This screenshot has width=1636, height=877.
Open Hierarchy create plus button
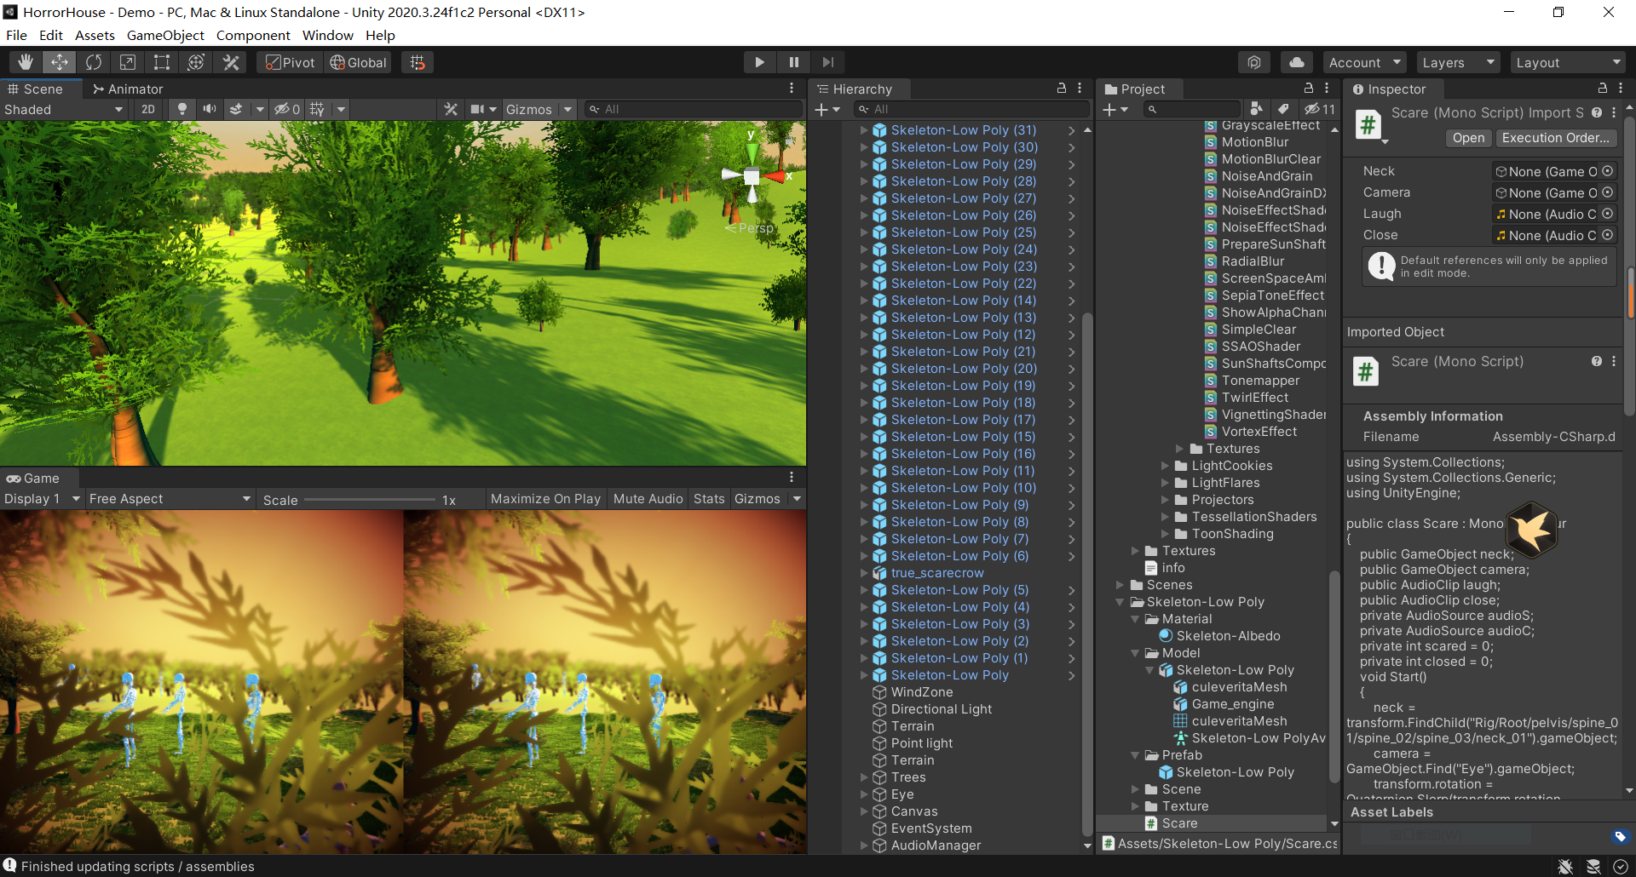click(827, 109)
